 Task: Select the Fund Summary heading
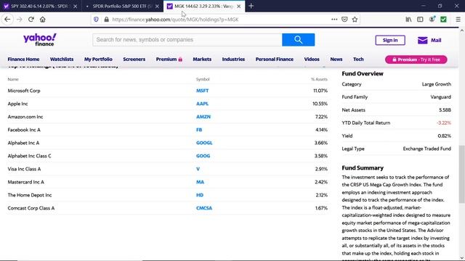coord(363,167)
